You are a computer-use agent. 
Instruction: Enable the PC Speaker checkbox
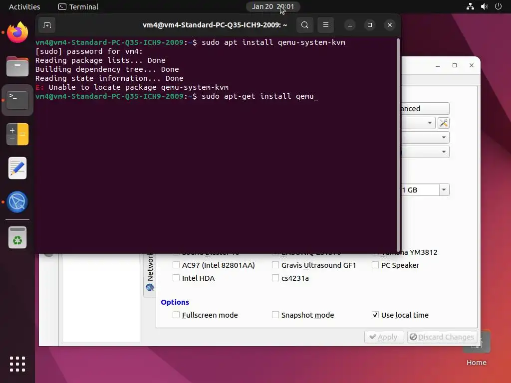tap(375, 265)
